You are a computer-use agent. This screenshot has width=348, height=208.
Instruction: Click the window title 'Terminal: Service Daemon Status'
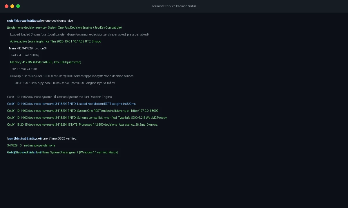[x=174, y=6]
